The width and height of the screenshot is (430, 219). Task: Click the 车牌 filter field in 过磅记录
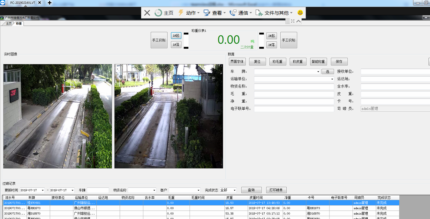pyautogui.click(x=98, y=190)
